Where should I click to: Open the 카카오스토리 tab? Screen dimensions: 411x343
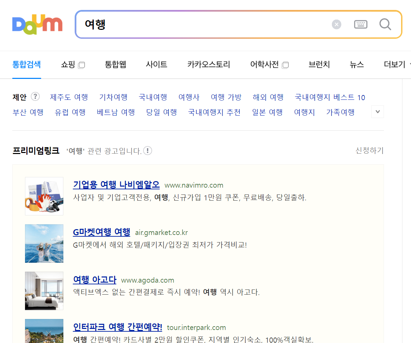pyautogui.click(x=209, y=64)
